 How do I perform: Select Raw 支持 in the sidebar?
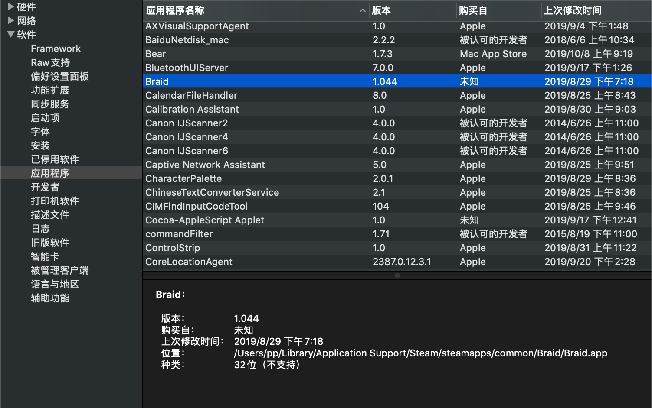[x=50, y=62]
